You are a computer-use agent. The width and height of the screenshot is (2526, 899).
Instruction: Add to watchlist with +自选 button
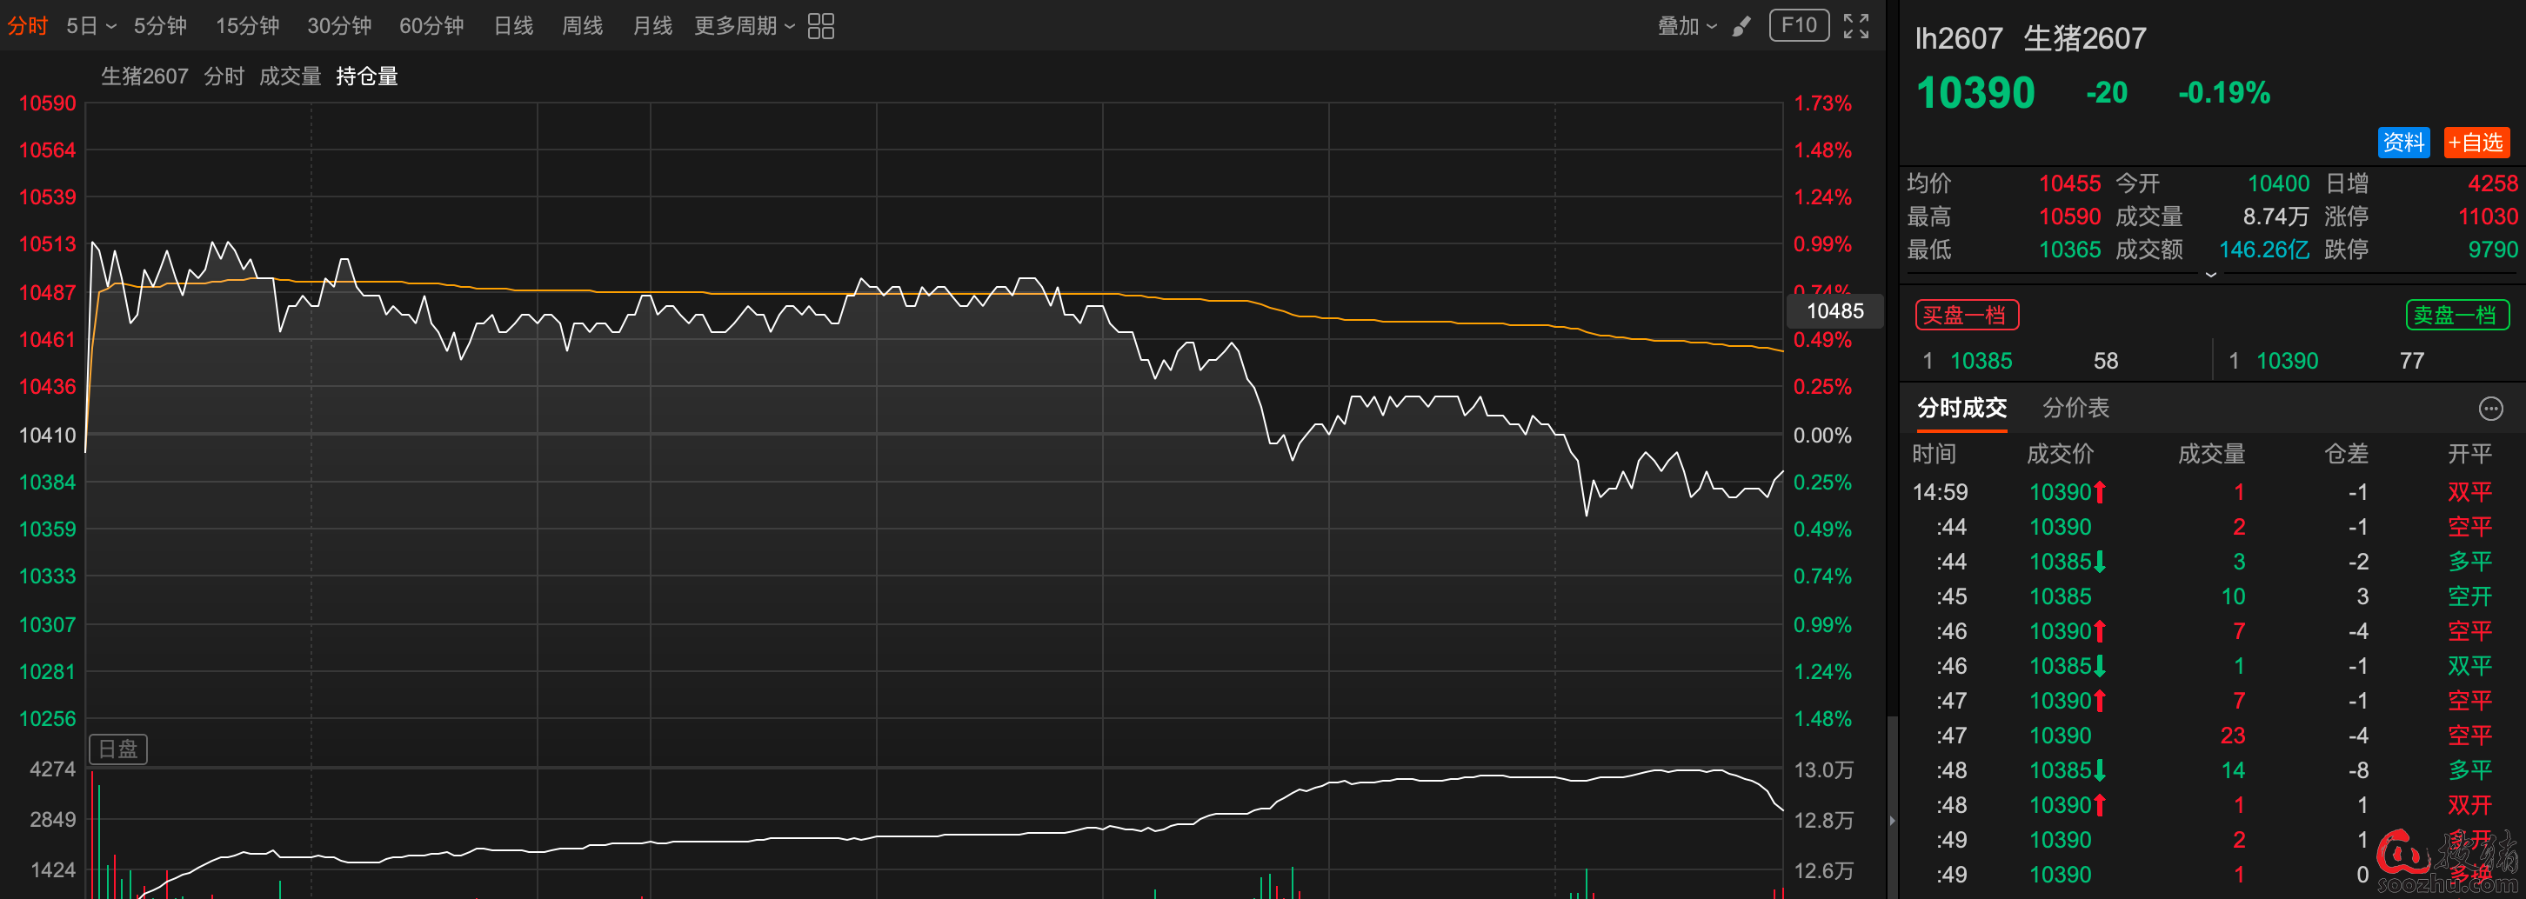2475,143
